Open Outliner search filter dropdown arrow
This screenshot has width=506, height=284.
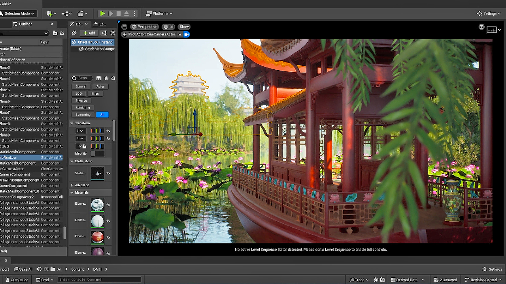click(46, 33)
